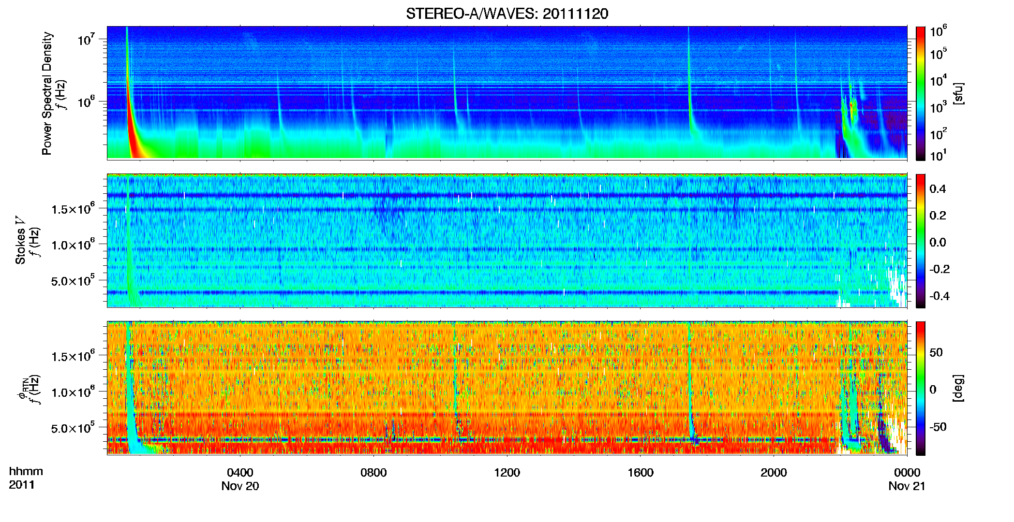Click the 1.5×10^6 tick in Stokes V panel
This screenshot has width=1014, height=522.
coord(73,209)
